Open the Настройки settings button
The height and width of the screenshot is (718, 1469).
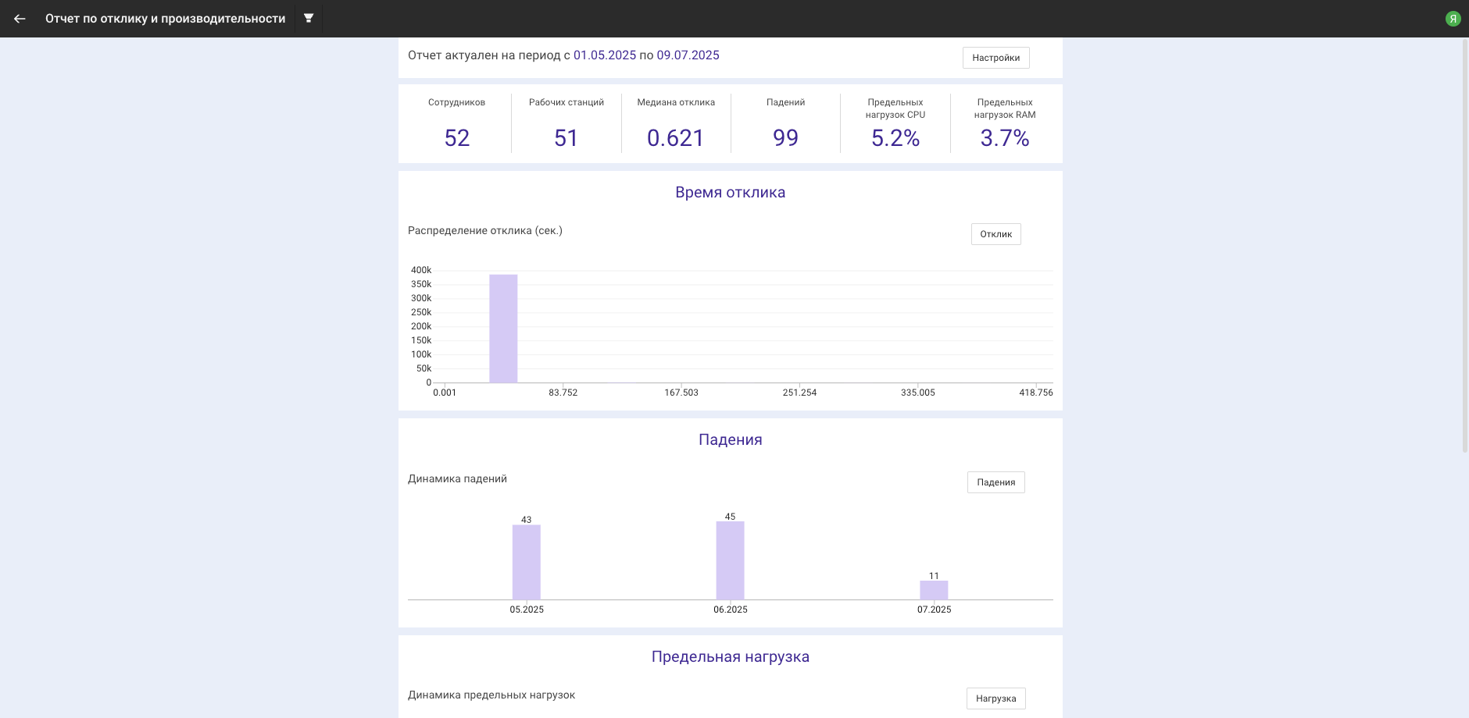point(995,58)
